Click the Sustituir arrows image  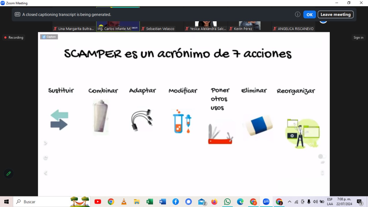(x=59, y=120)
